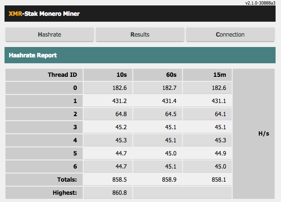Click the Hashrate Report header bar
Screen dimensions: 281x202
[x=140, y=55]
